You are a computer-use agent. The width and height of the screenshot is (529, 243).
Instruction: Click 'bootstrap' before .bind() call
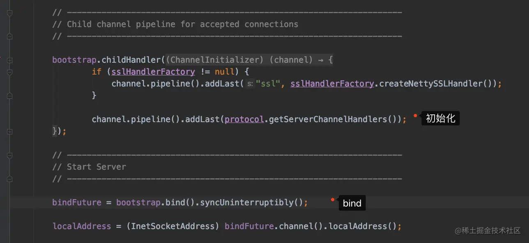[138, 202]
